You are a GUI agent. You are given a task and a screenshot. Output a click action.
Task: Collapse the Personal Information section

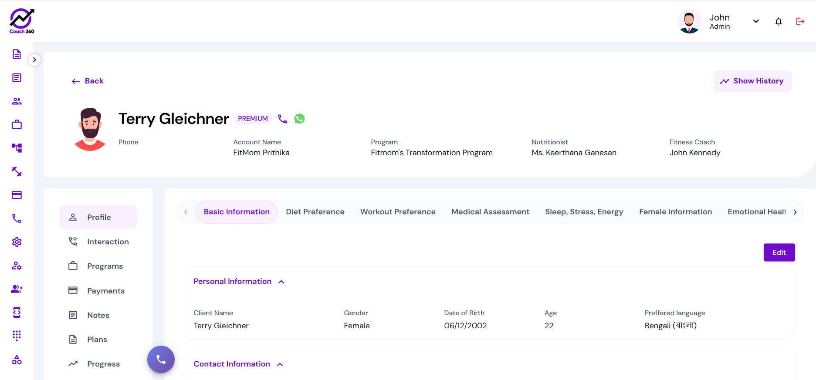pos(281,282)
